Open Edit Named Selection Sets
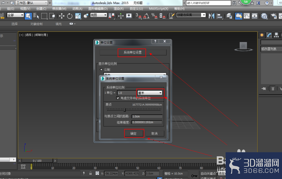 click(x=171, y=16)
